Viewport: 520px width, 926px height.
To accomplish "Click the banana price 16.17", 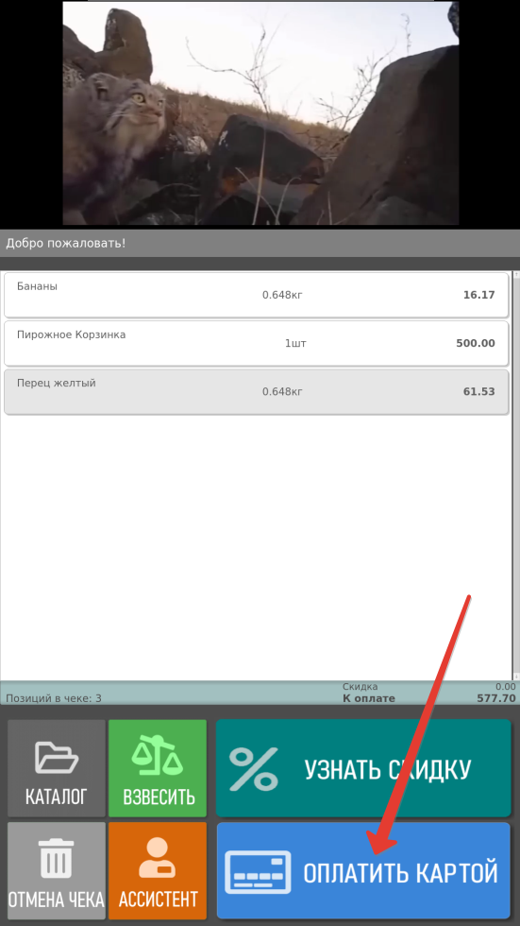I will pos(478,295).
